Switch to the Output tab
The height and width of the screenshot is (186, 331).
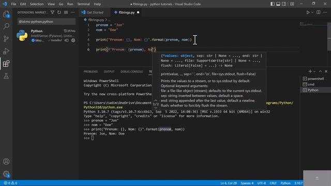tap(109, 72)
